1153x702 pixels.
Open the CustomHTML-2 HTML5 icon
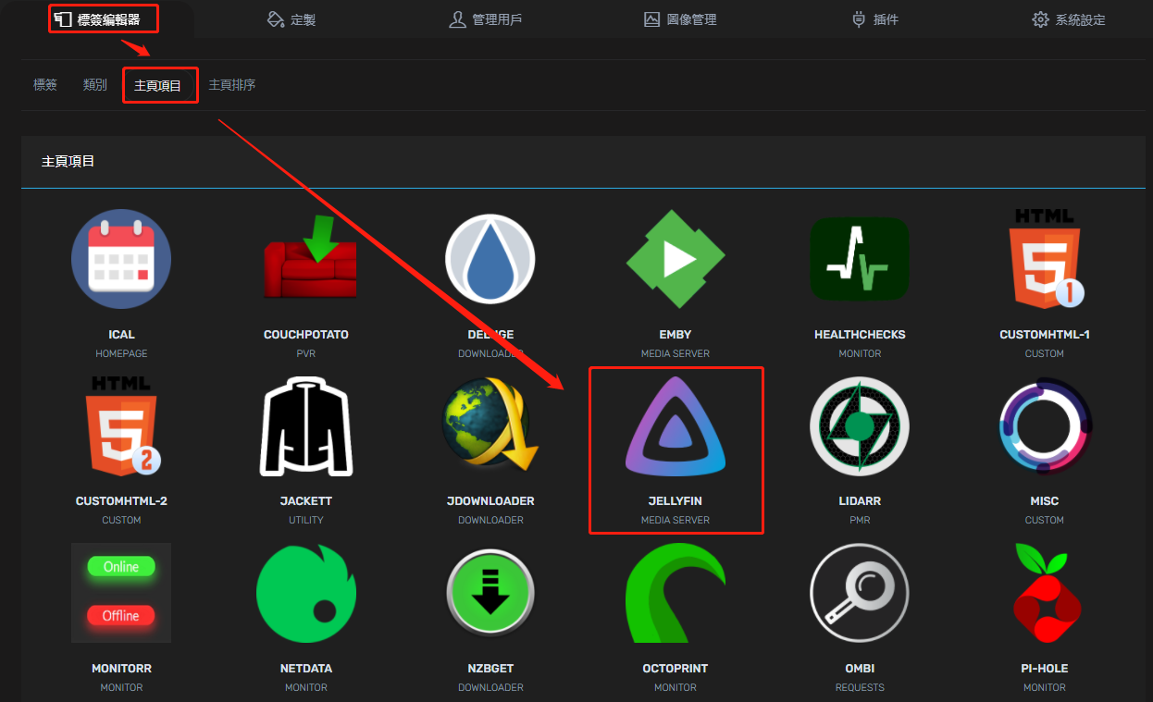tap(121, 425)
